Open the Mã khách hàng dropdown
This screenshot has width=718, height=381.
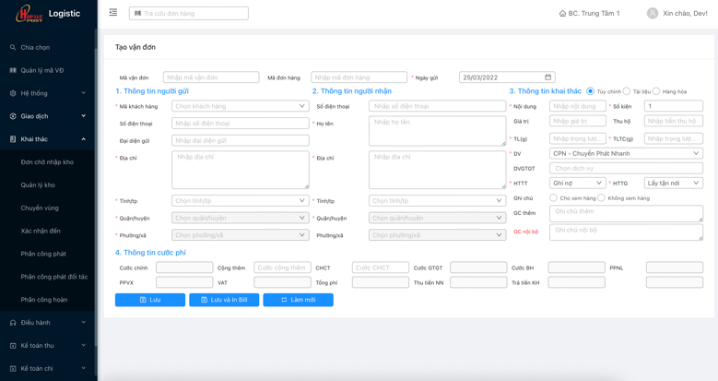pyautogui.click(x=240, y=107)
